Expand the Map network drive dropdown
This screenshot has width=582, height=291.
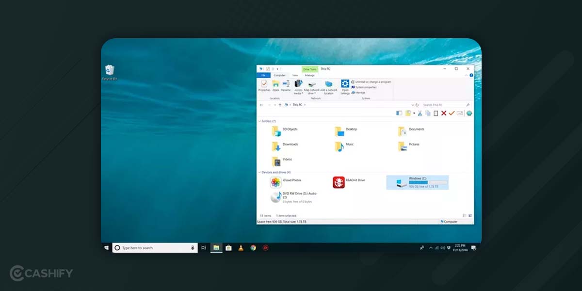(315, 93)
